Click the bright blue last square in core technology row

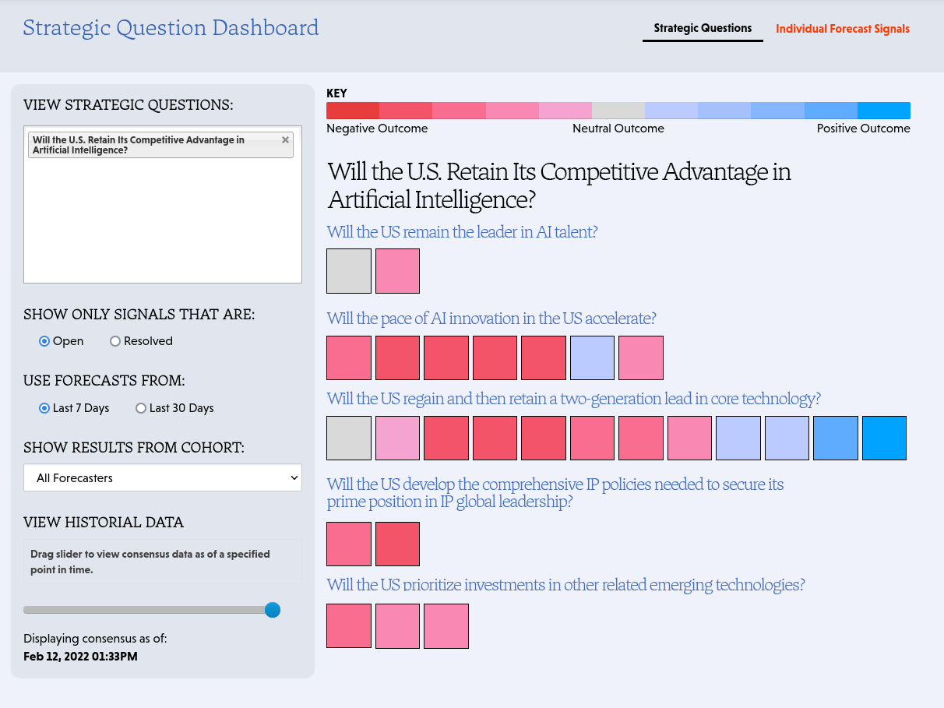point(885,438)
